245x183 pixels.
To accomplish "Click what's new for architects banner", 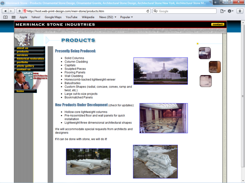I will pos(31,80).
